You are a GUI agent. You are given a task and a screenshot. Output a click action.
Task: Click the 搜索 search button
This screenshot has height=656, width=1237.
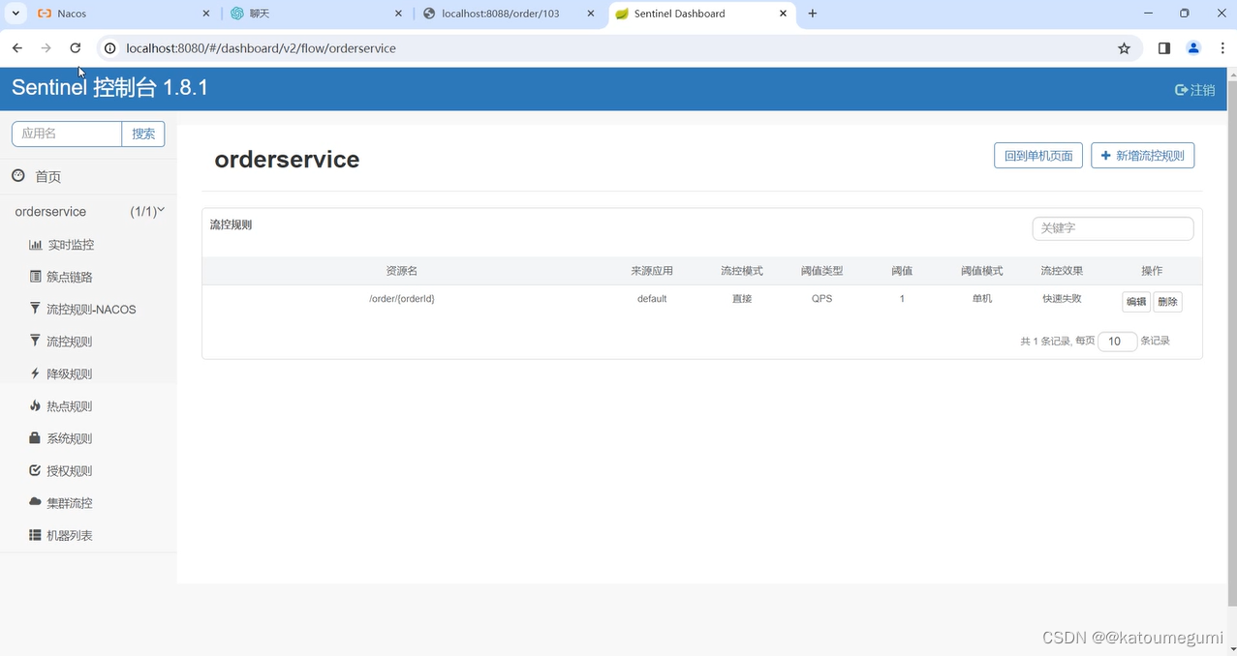[143, 134]
